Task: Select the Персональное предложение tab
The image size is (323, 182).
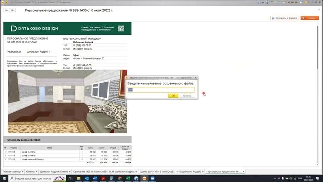Action: point(224,172)
